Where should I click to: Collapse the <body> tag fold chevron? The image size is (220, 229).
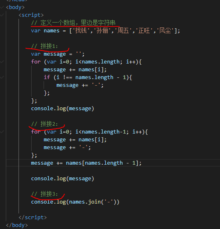(x=2, y=7)
